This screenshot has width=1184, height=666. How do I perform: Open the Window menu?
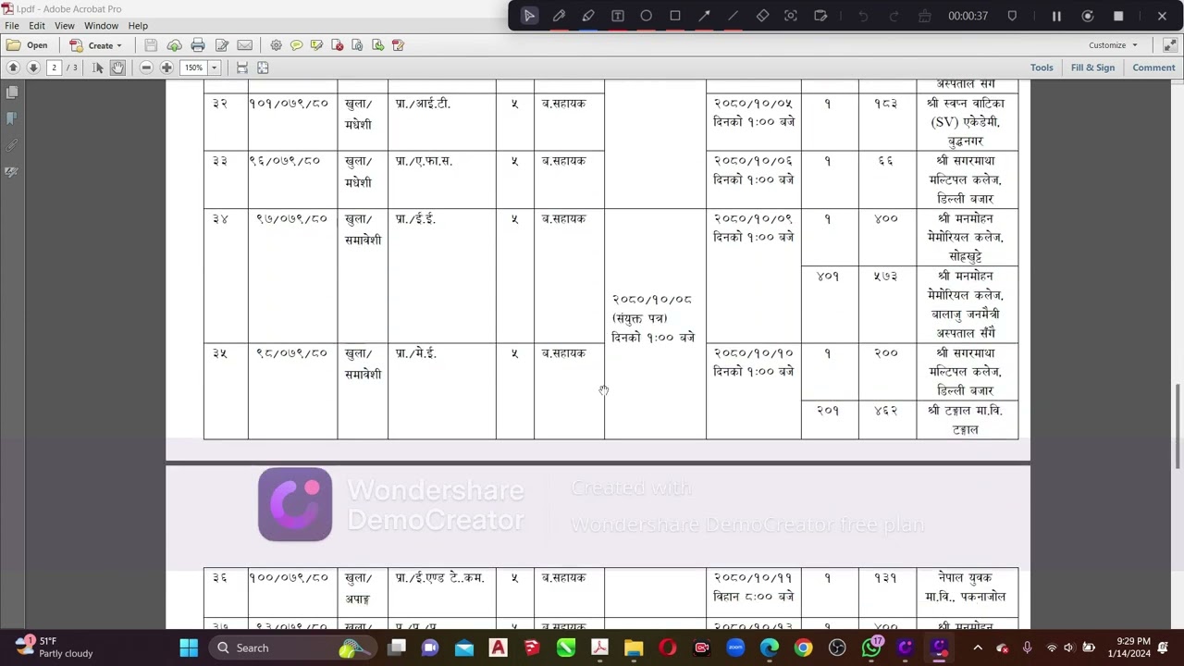tap(101, 26)
